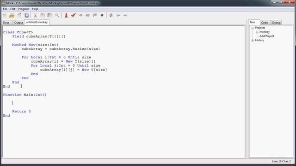The width and height of the screenshot is (296, 166).
Task: Click the Paste toolbar icon
Action: pos(50,15)
